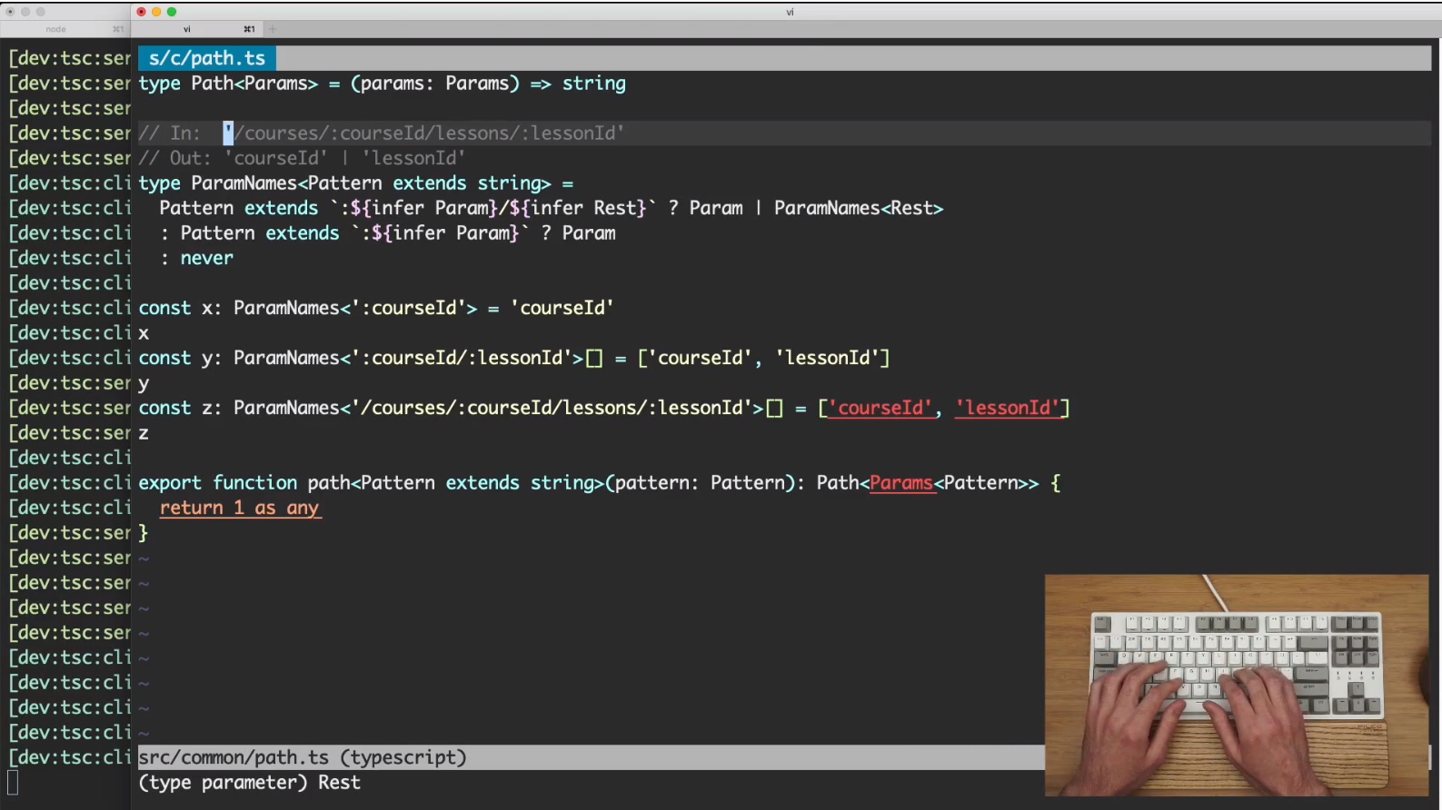Close the vi terminal window

[141, 12]
